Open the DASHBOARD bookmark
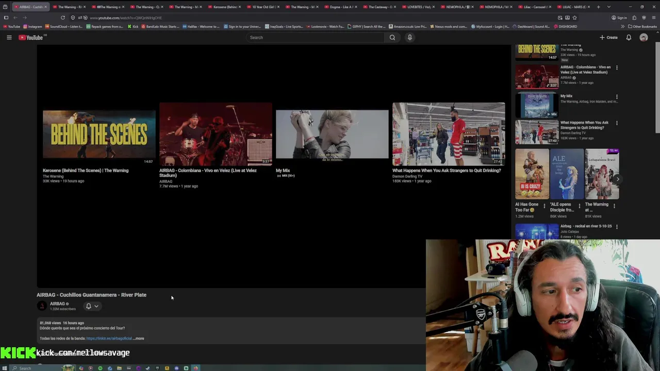 (565, 26)
